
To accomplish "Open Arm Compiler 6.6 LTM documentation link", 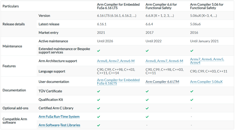I will coord(162,82).
